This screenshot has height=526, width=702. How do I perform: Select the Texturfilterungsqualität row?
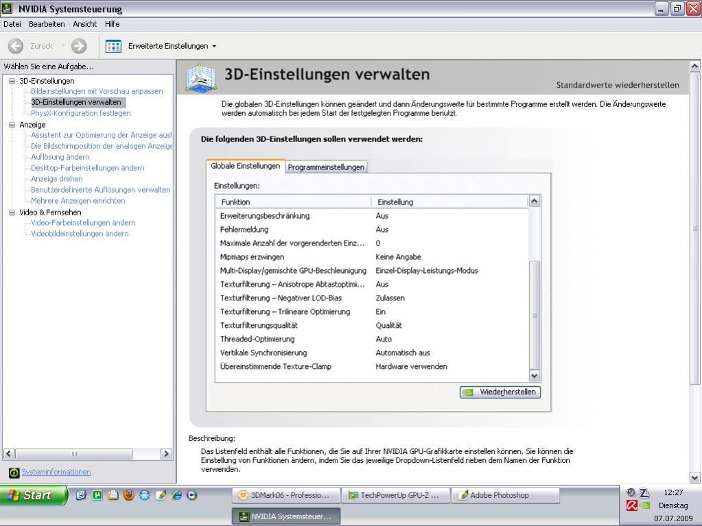pos(372,325)
